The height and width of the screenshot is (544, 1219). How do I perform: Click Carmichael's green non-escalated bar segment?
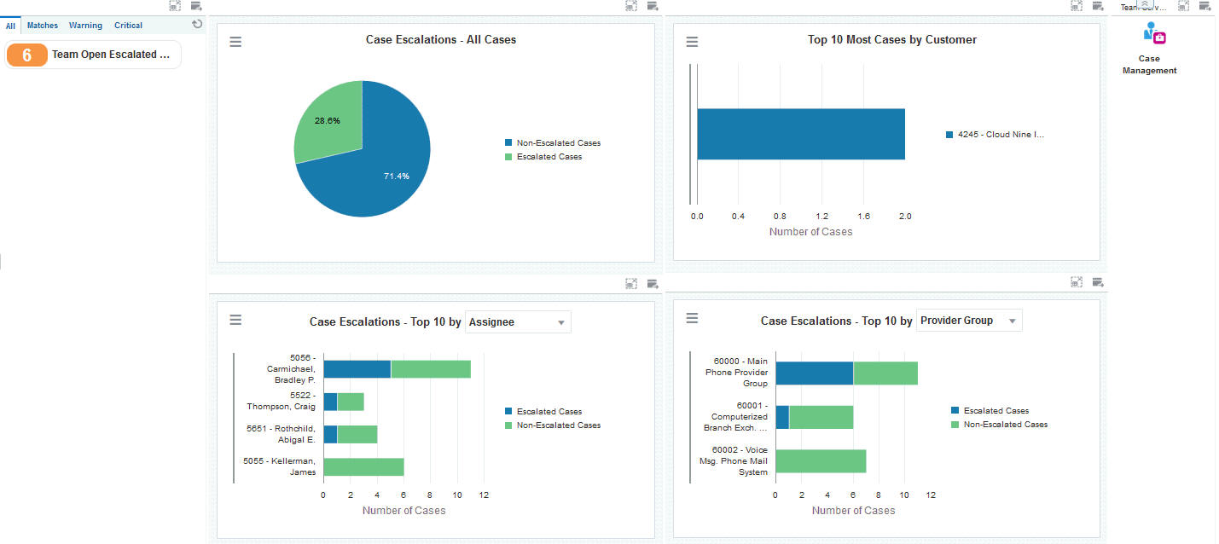[x=431, y=369]
